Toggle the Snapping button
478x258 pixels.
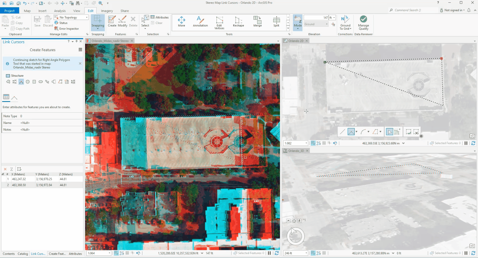[x=98, y=22]
